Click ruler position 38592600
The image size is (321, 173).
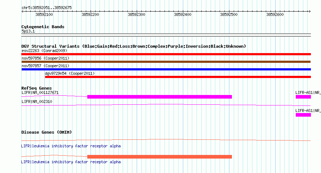click(x=275, y=14)
